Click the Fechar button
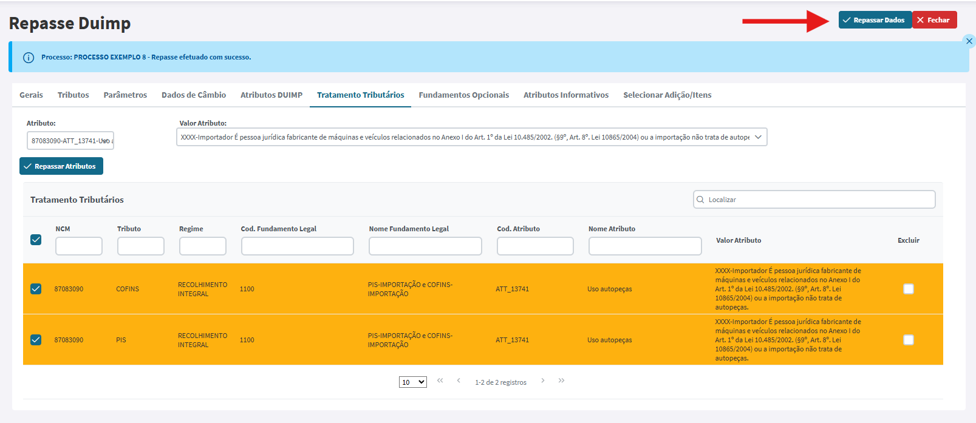 (x=934, y=20)
